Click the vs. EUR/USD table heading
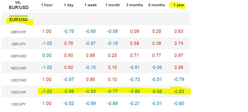Image resolution: width=248 pixels, height=112 pixels. tap(18, 5)
